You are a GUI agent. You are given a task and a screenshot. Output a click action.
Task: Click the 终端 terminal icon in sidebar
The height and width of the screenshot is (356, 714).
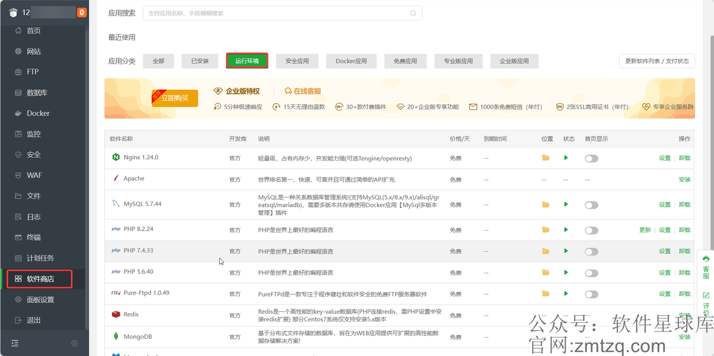point(18,237)
